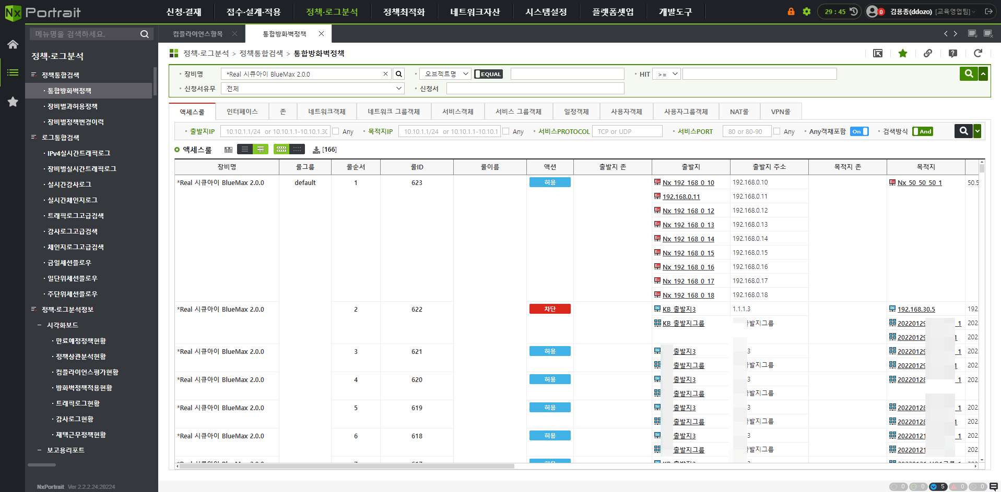Click the orange lock icon in header
This screenshot has width=1001, height=492.
pos(791,11)
